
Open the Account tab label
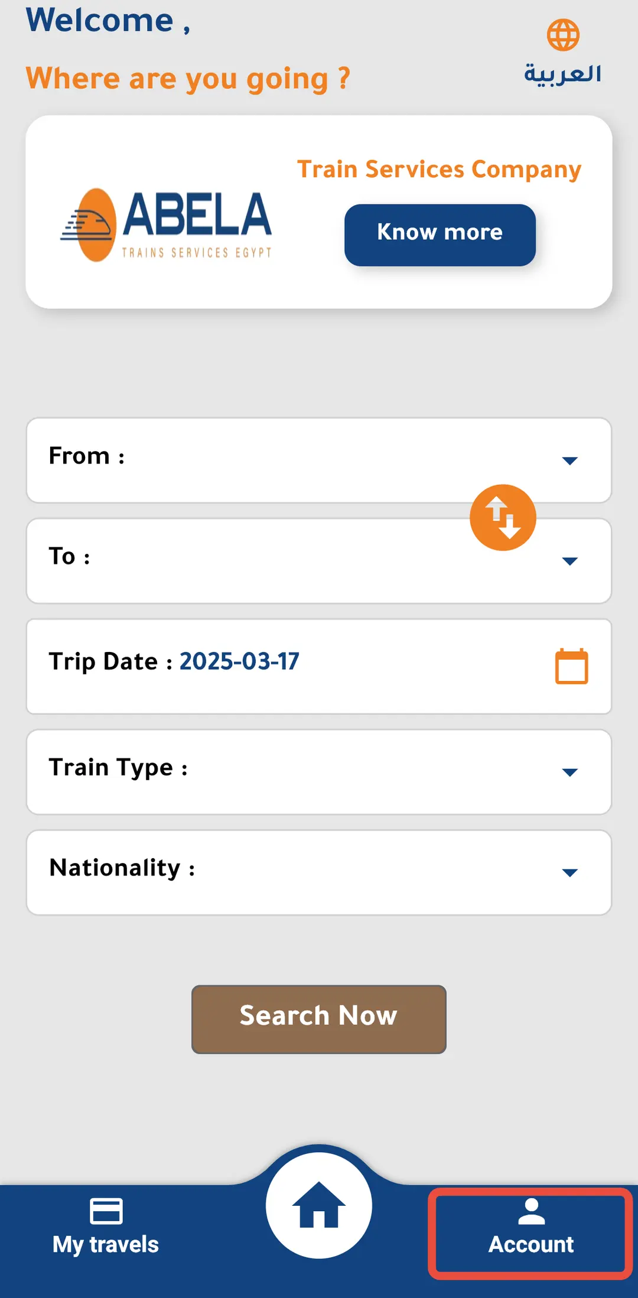pos(531,1244)
